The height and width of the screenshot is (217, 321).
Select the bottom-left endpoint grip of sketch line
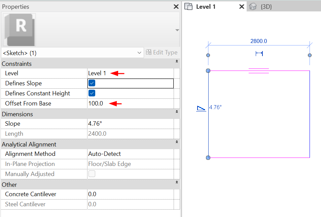(208, 158)
